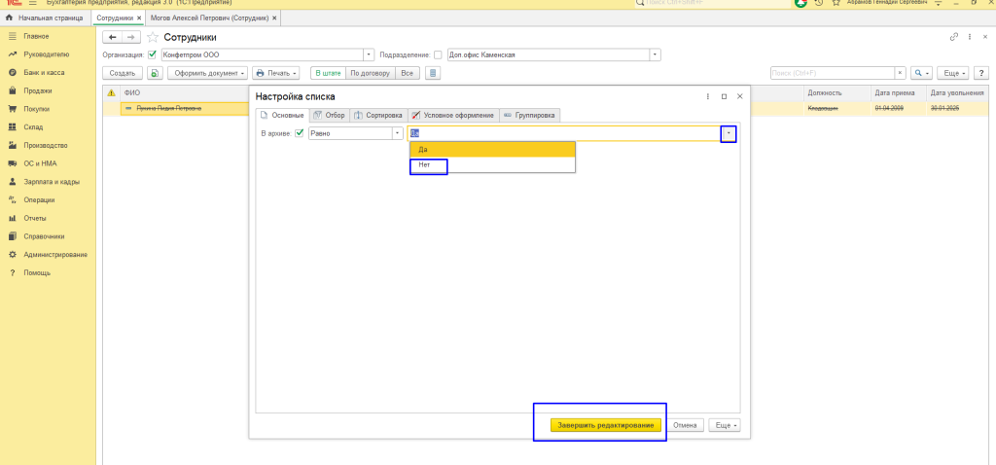Expand the Равно comparison dropdown
Image resolution: width=996 pixels, height=465 pixels.
click(x=397, y=133)
